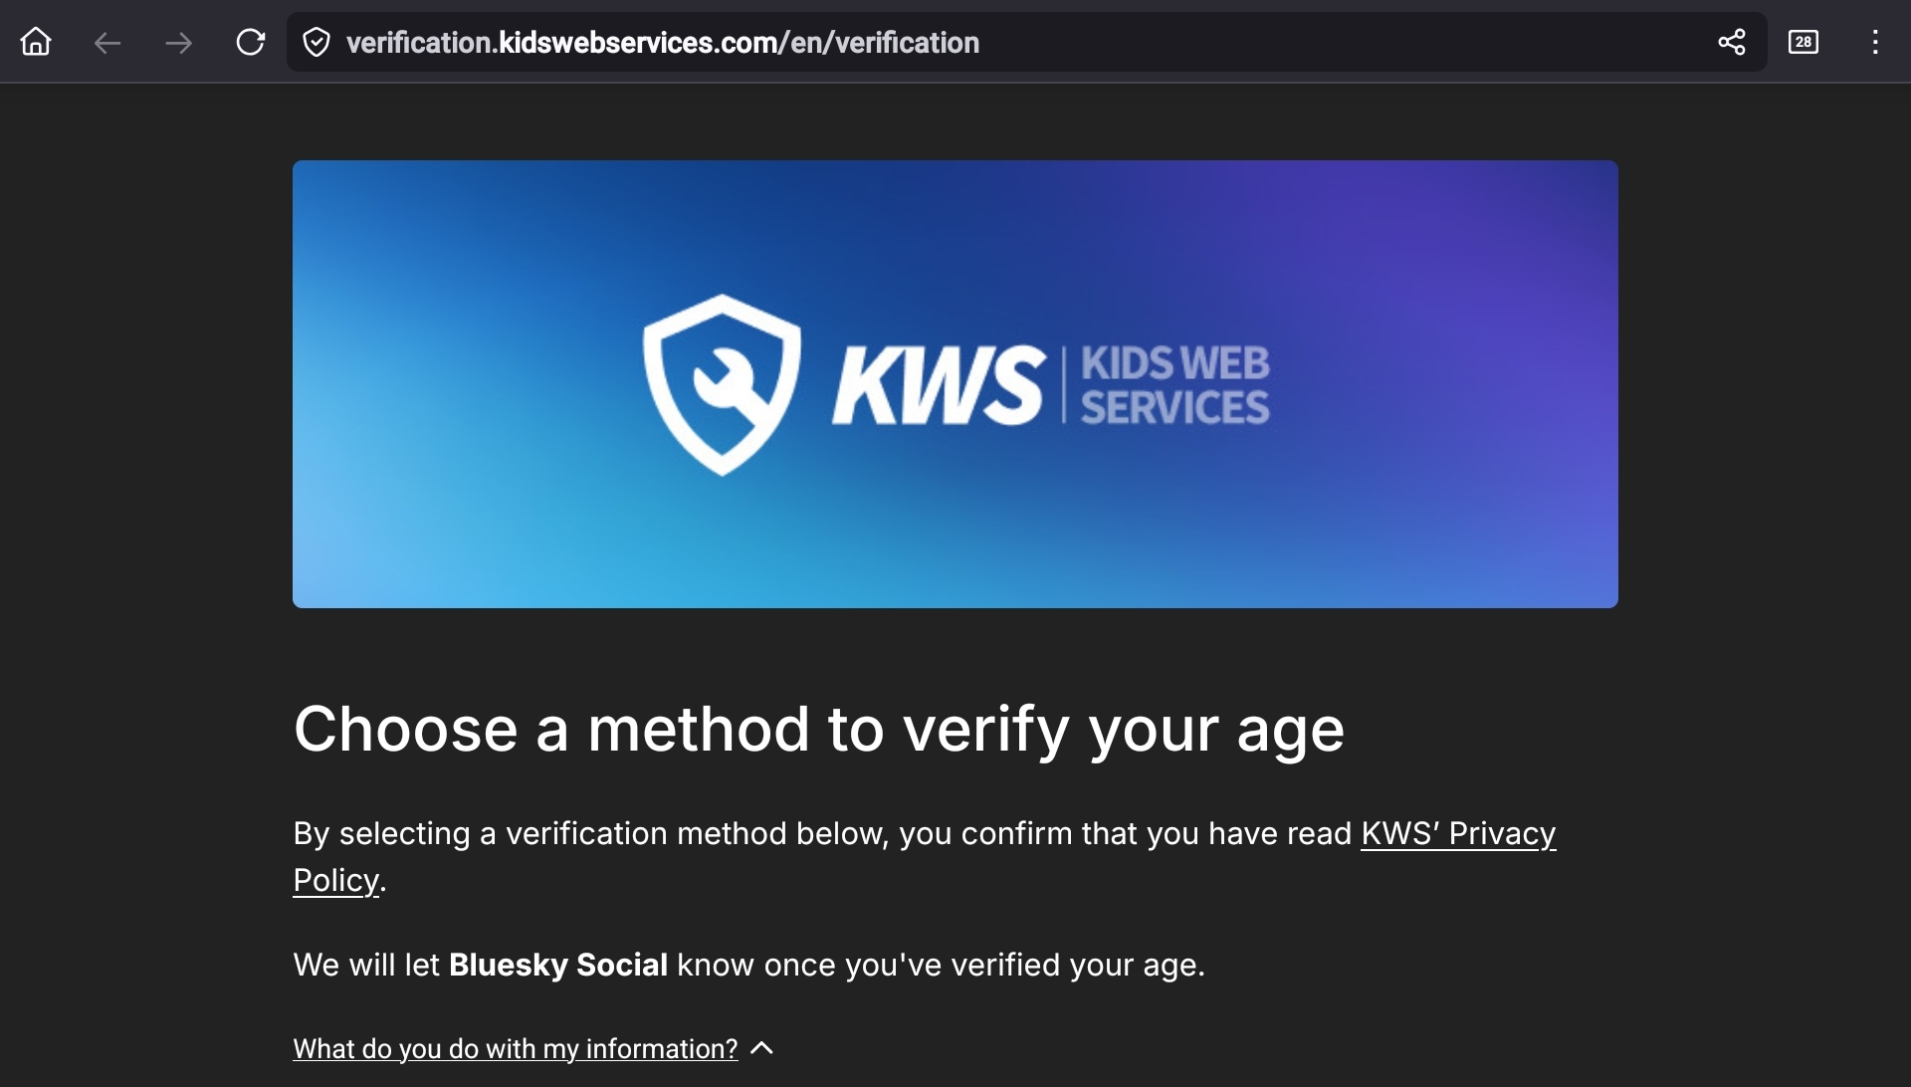1911x1087 pixels.
Task: Open the browser three-dot menu
Action: pyautogui.click(x=1875, y=42)
